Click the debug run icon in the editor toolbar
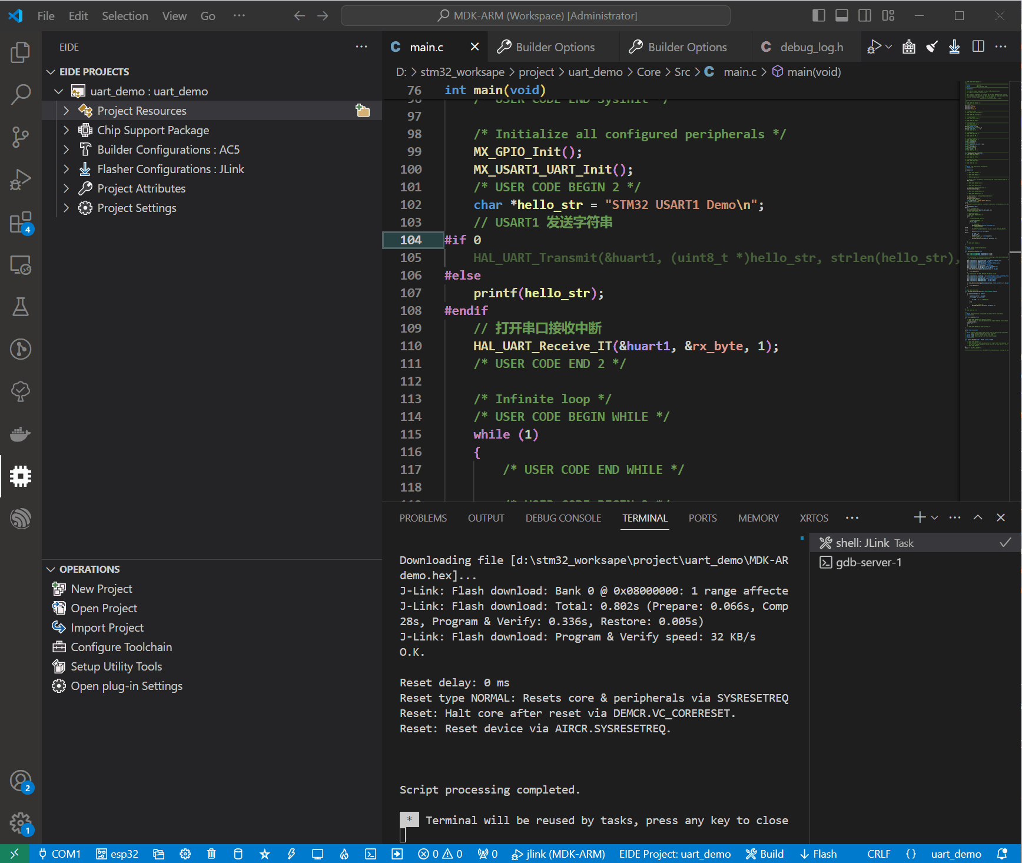 pos(874,47)
